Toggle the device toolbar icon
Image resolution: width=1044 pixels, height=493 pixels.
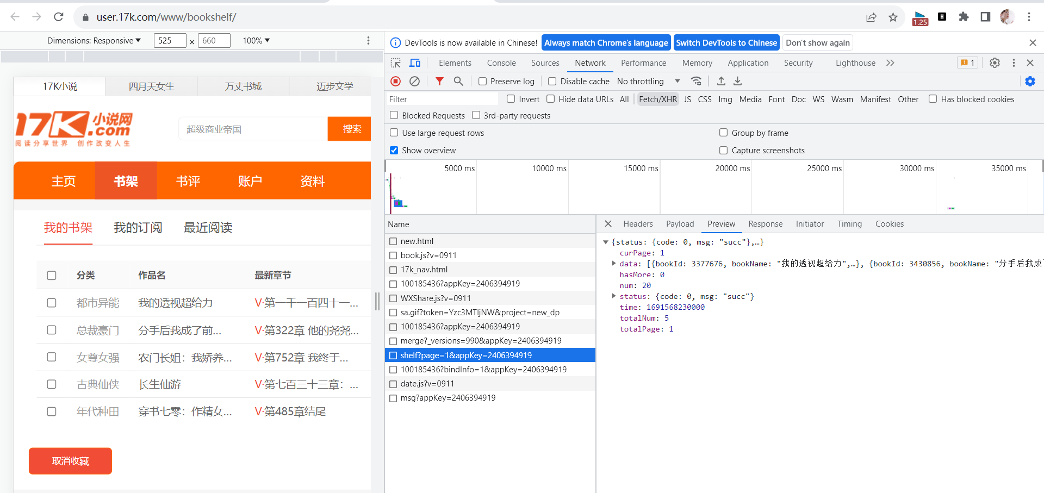click(x=415, y=63)
